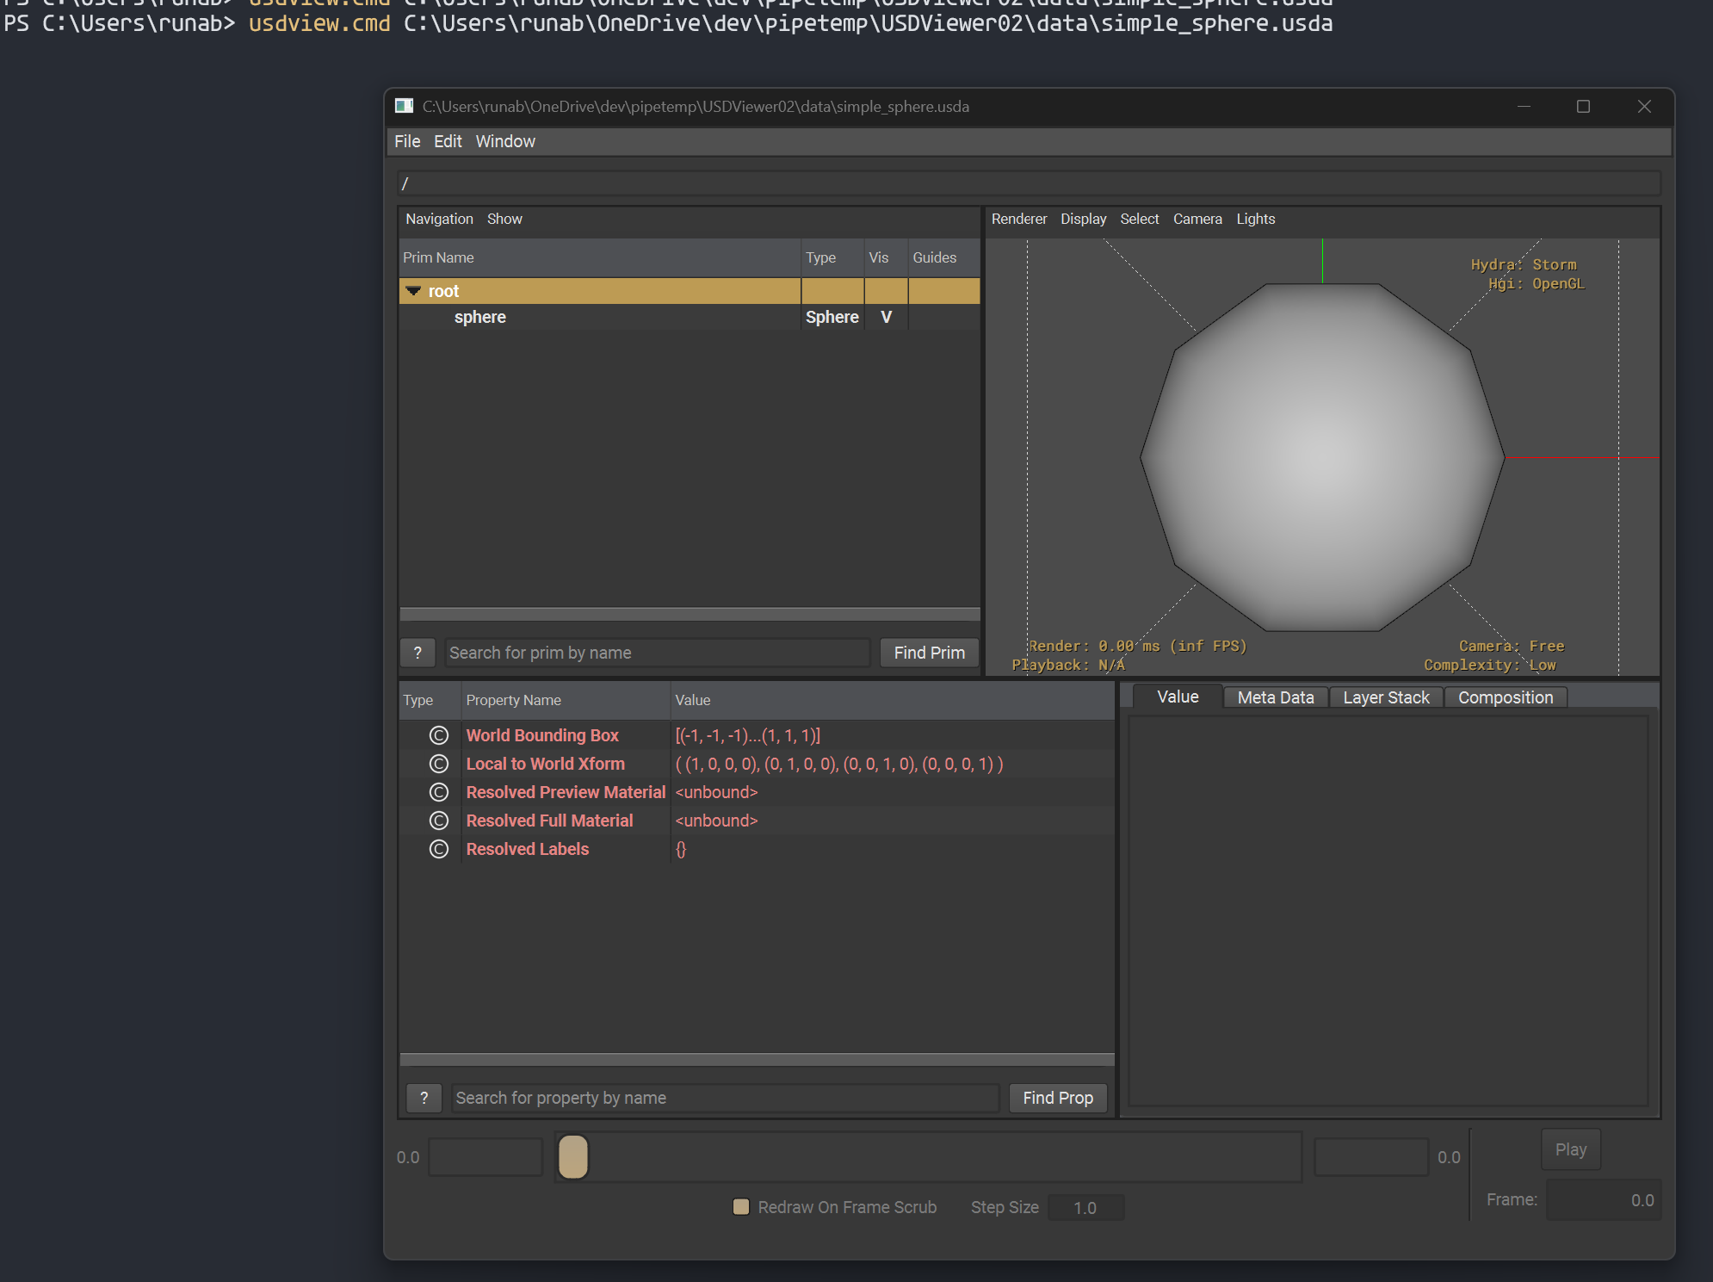Click the computed icon for Local to World Xform

click(x=439, y=764)
